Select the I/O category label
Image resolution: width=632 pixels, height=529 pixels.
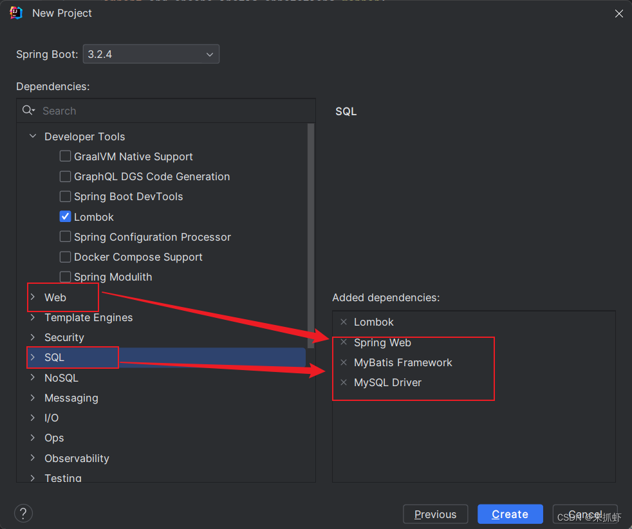[51, 418]
